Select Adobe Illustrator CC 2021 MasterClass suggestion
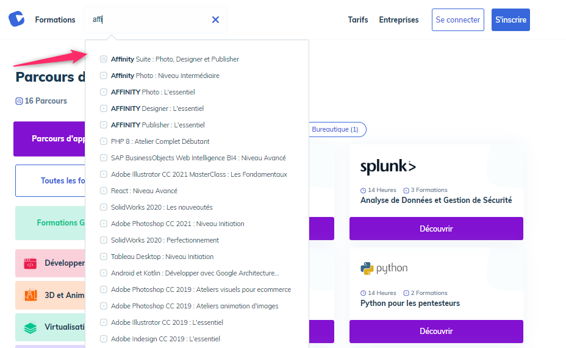The width and height of the screenshot is (566, 348). [x=199, y=174]
